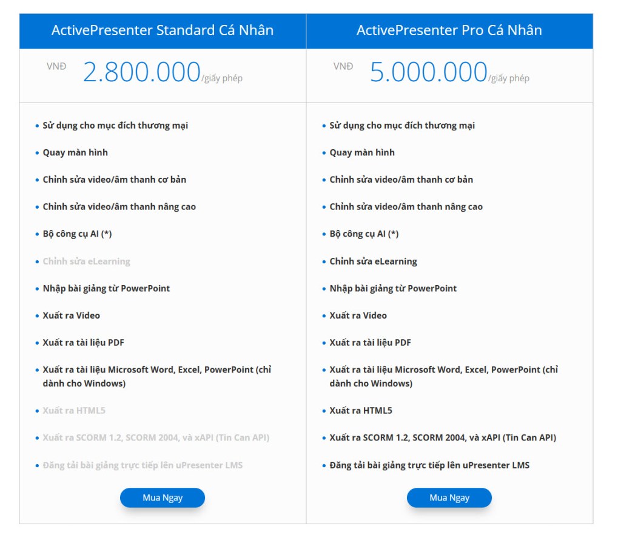Viewport: 621px width, 540px height.
Task: Click the 2.800.000 price figure
Action: [x=141, y=72]
